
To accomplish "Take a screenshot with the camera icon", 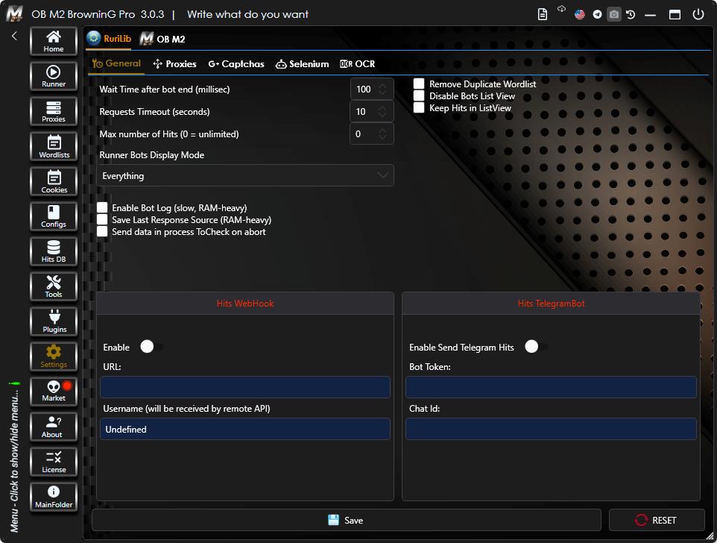I will click(x=614, y=15).
